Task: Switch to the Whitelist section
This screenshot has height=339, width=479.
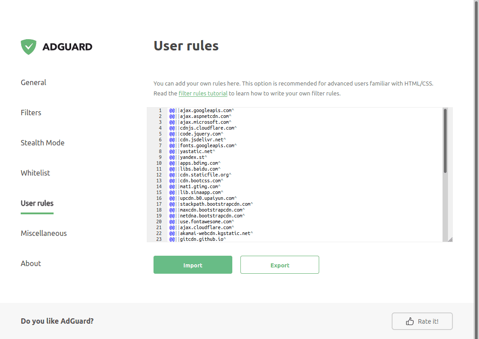Action: (x=35, y=173)
